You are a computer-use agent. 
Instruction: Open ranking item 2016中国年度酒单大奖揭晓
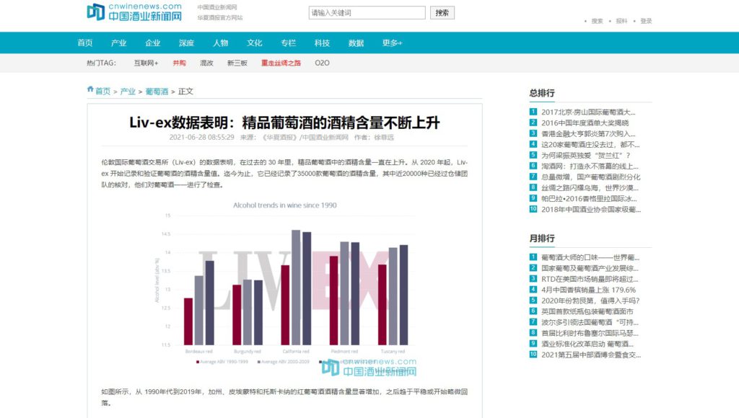(x=585, y=123)
